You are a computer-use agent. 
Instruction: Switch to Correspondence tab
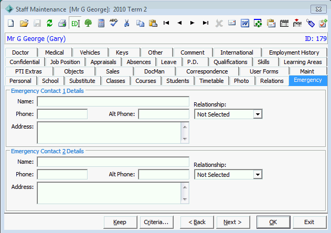pyautogui.click(x=207, y=71)
